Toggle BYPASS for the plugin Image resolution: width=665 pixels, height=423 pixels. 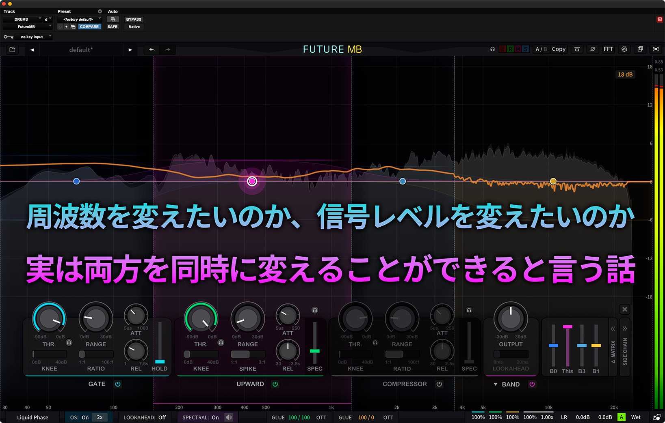click(x=134, y=19)
